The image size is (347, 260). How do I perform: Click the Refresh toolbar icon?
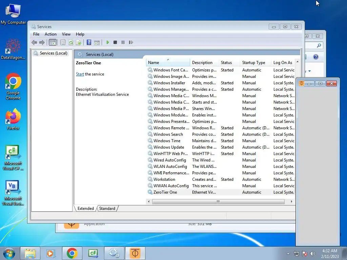71,42
